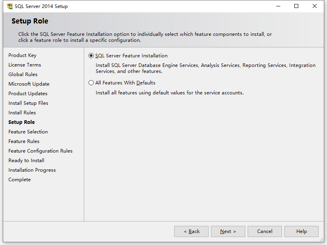Open the Install Setup Files step
Screen dimensions: 327x245
pos(28,103)
